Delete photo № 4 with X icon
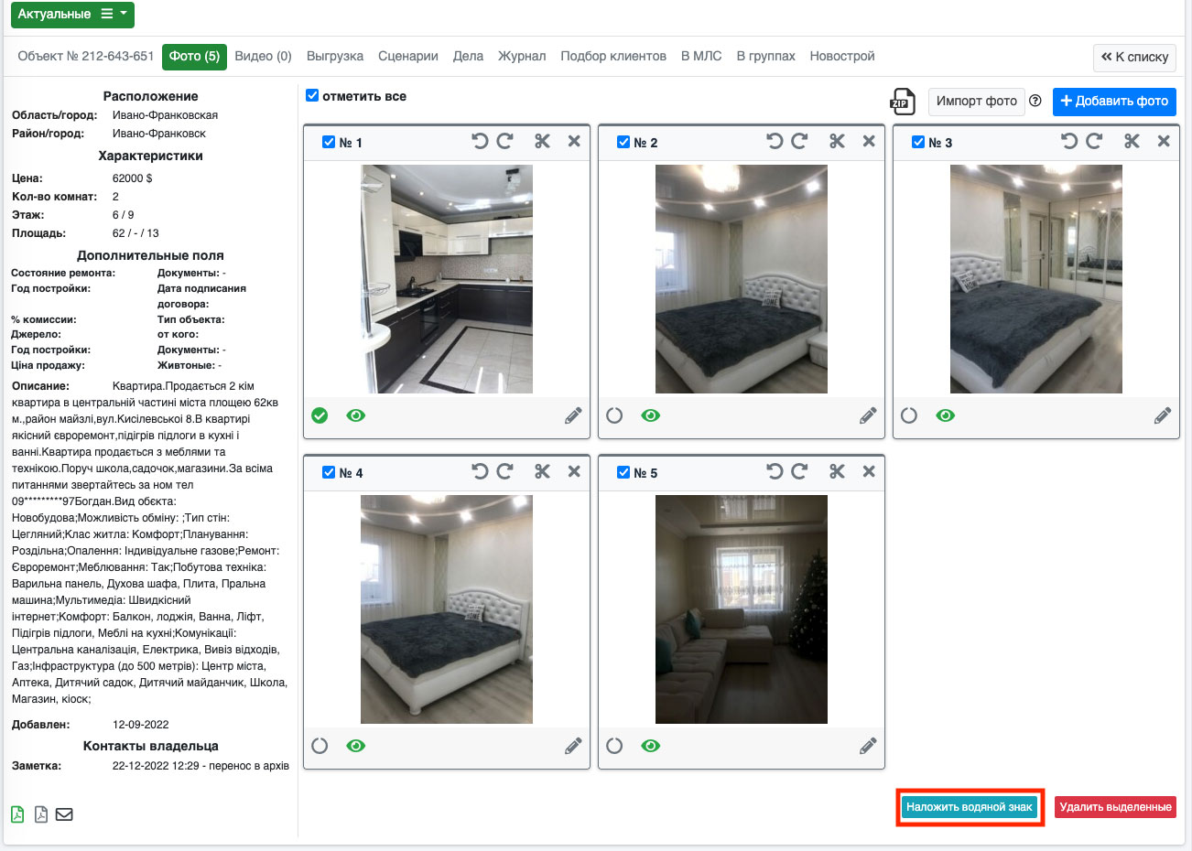The width and height of the screenshot is (1192, 851). point(574,472)
